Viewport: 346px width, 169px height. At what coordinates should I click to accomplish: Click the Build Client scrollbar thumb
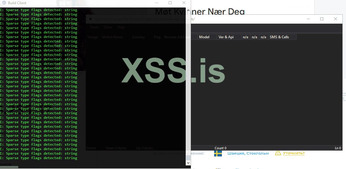[188, 158]
